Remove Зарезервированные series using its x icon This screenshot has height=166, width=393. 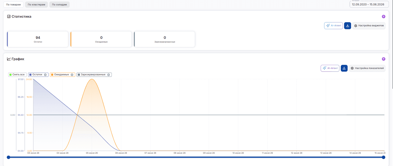pyautogui.click(x=108, y=75)
